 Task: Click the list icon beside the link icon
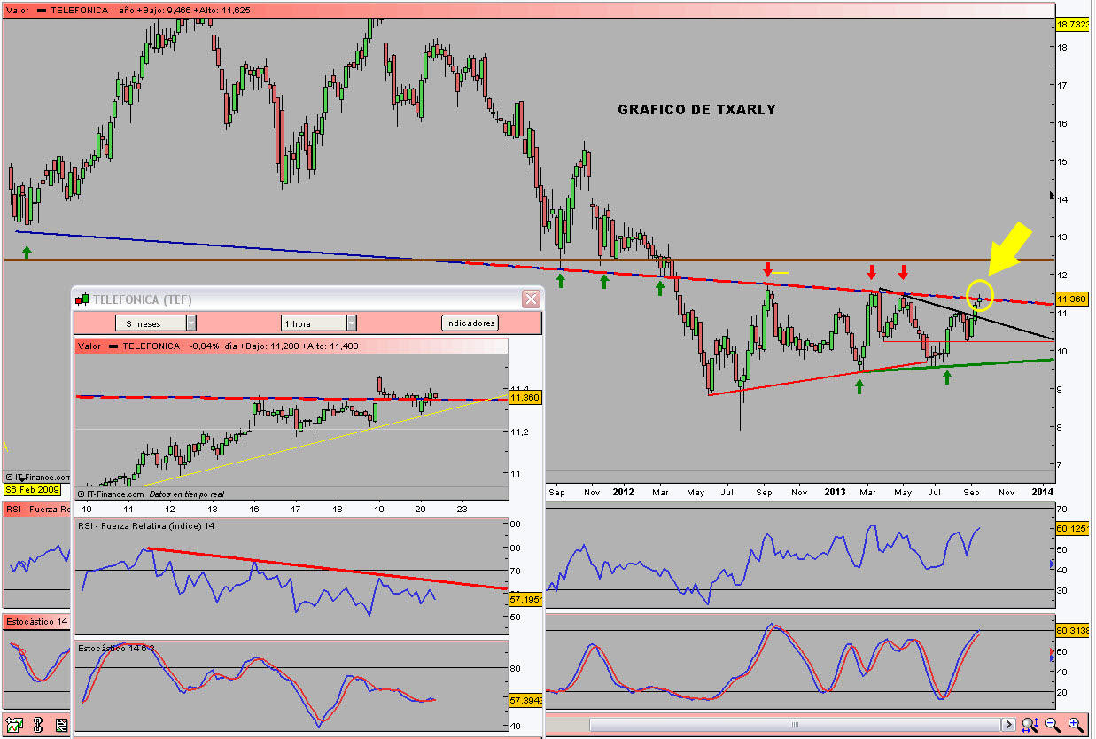(x=61, y=726)
